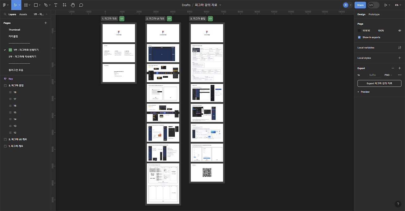
Task: Open Local variables settings icon
Action: click(400, 48)
